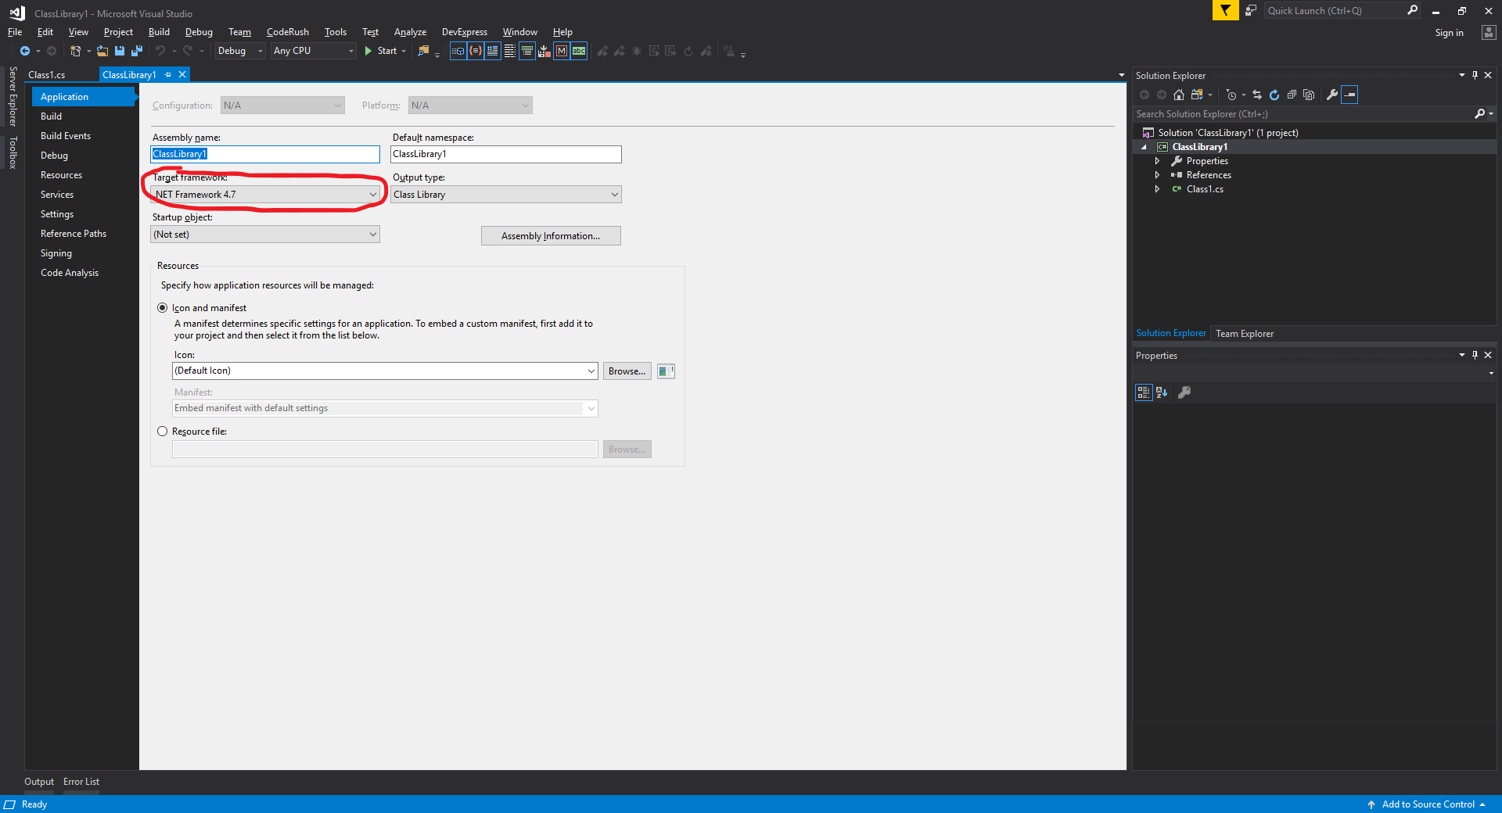Image resolution: width=1502 pixels, height=813 pixels.
Task: Click Property Pages wrench in Properties panel
Action: [1184, 392]
